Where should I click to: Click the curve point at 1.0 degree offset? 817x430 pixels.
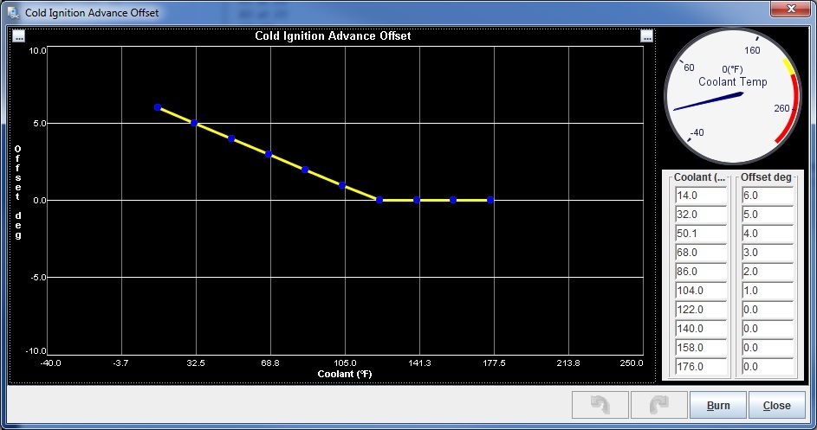[342, 185]
